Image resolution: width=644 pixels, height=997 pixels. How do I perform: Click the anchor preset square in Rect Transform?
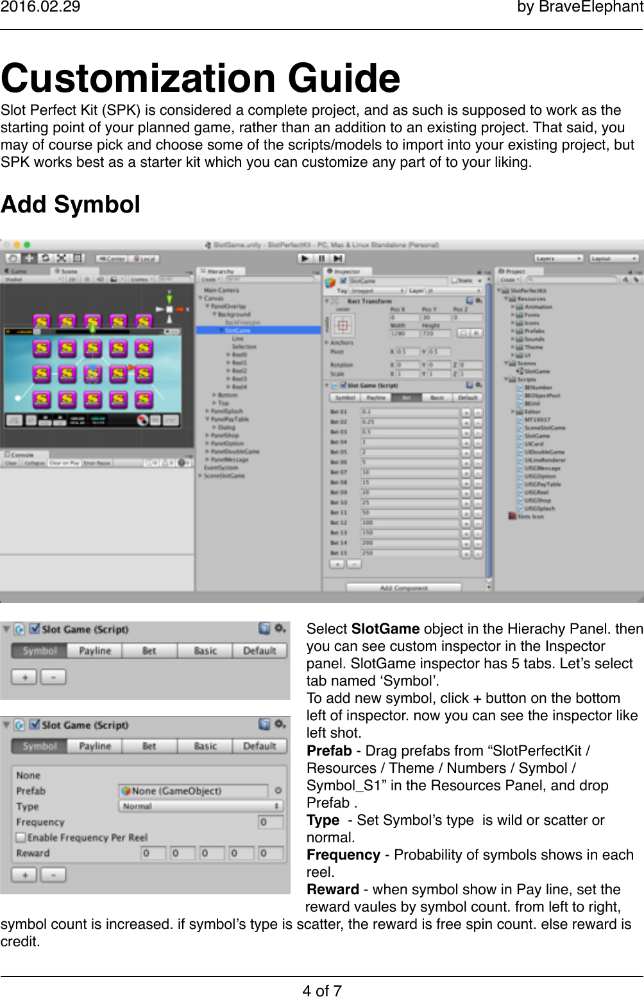(x=344, y=325)
